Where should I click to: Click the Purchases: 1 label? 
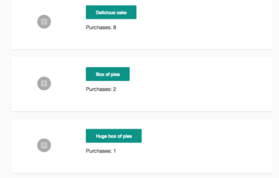point(101,151)
